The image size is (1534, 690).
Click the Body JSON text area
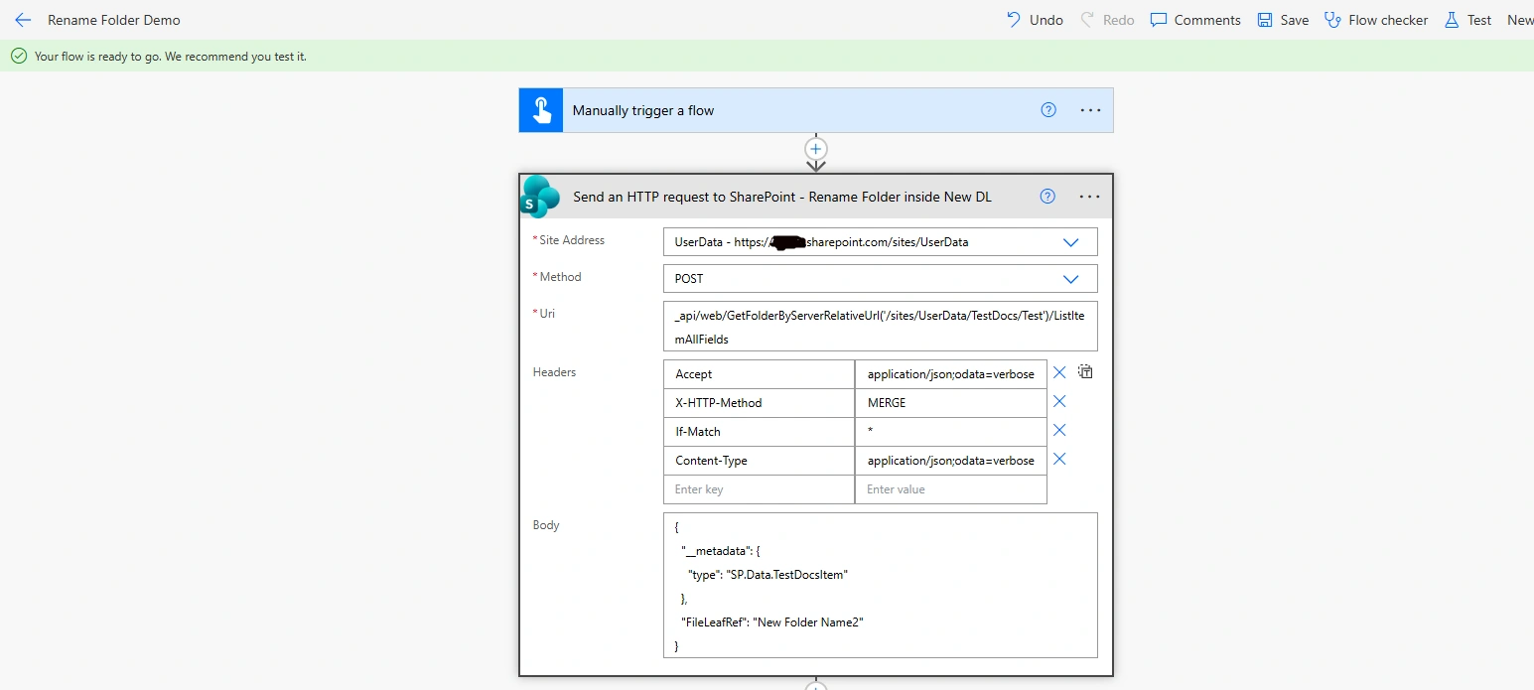[881, 585]
